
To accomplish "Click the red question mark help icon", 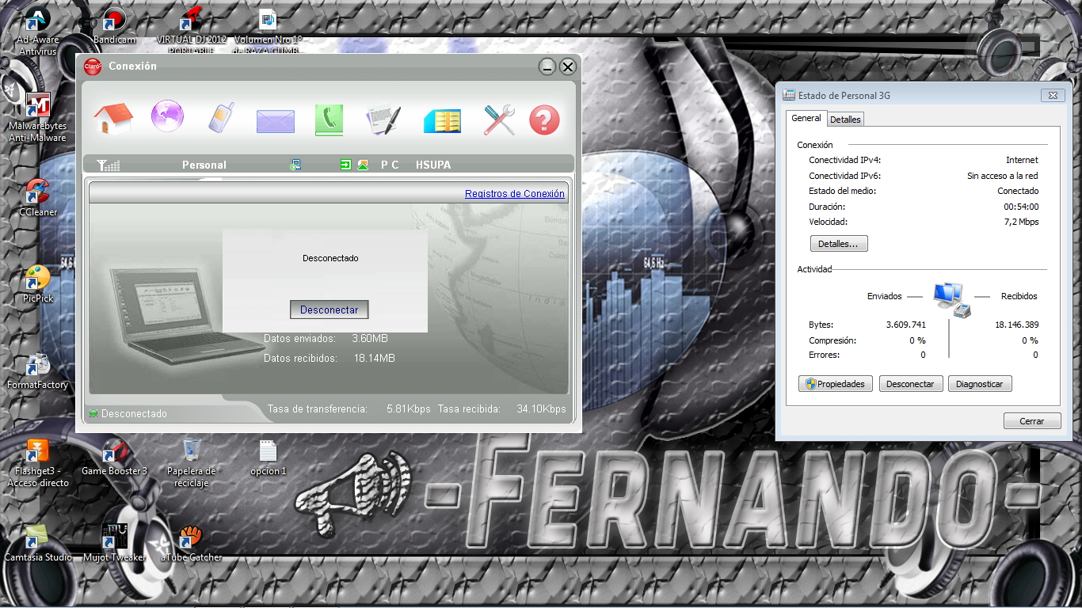I will [x=544, y=120].
